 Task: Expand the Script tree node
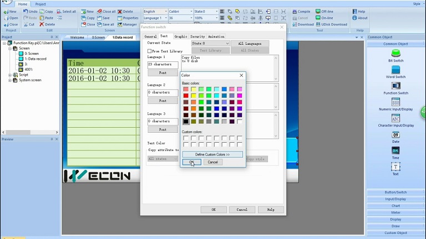[9, 75]
